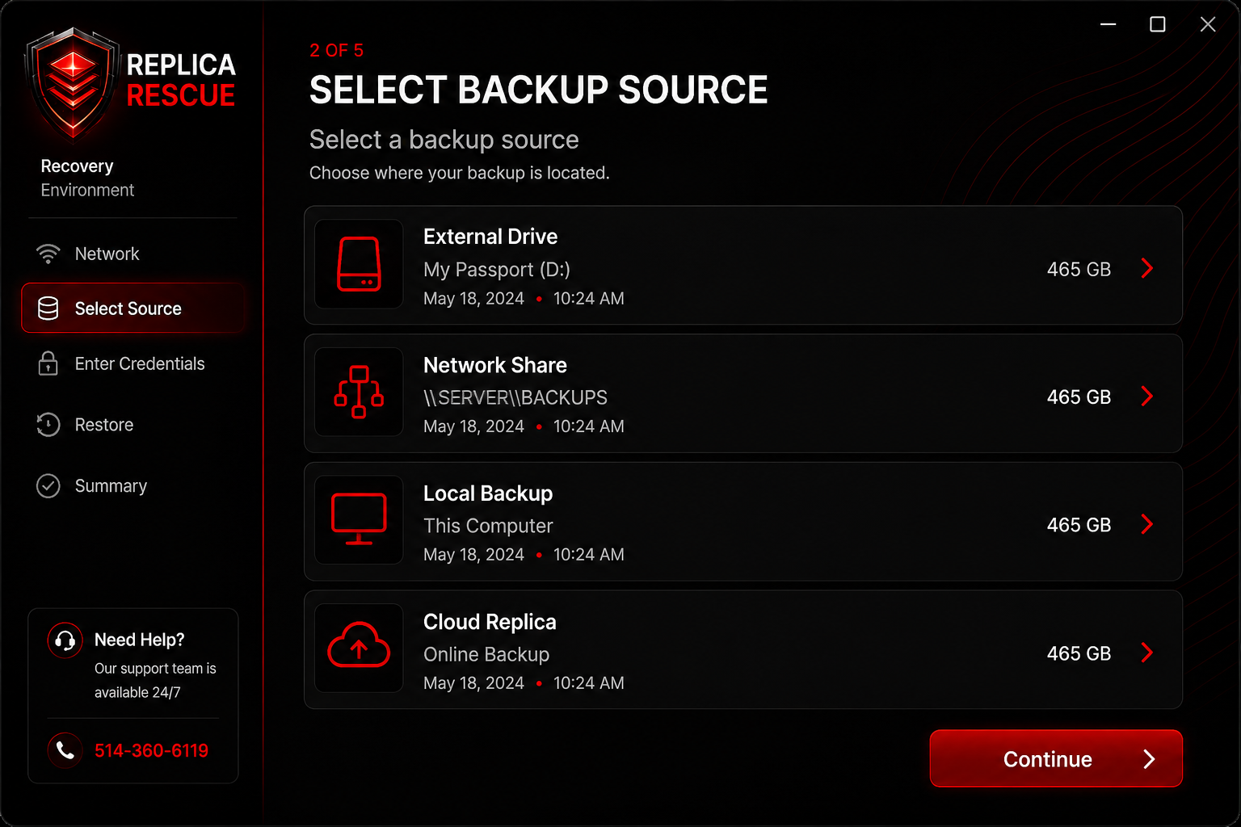
Task: Go to Enter Credentials step
Action: click(133, 363)
